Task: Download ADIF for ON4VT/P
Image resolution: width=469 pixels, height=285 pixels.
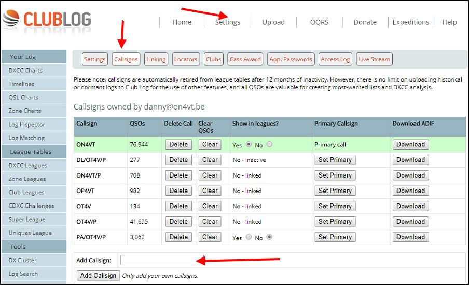Action: (411, 175)
